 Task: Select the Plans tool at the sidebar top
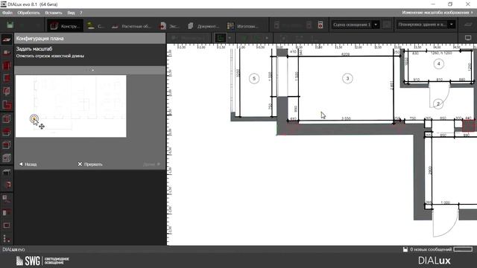click(x=7, y=39)
